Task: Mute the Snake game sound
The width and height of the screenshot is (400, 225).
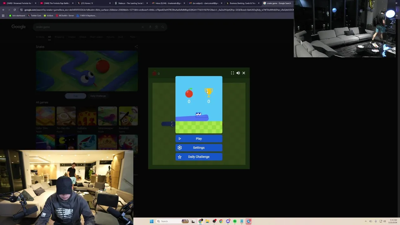Action: [x=238, y=73]
